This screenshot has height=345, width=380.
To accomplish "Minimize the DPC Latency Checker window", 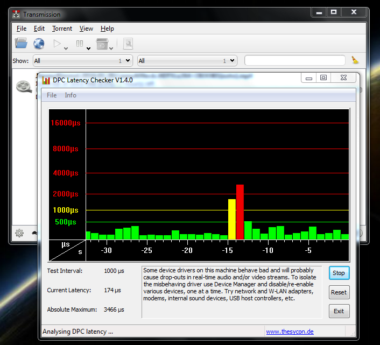I will (309, 78).
